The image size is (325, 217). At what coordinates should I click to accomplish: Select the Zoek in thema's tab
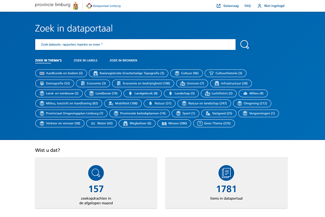tap(48, 60)
